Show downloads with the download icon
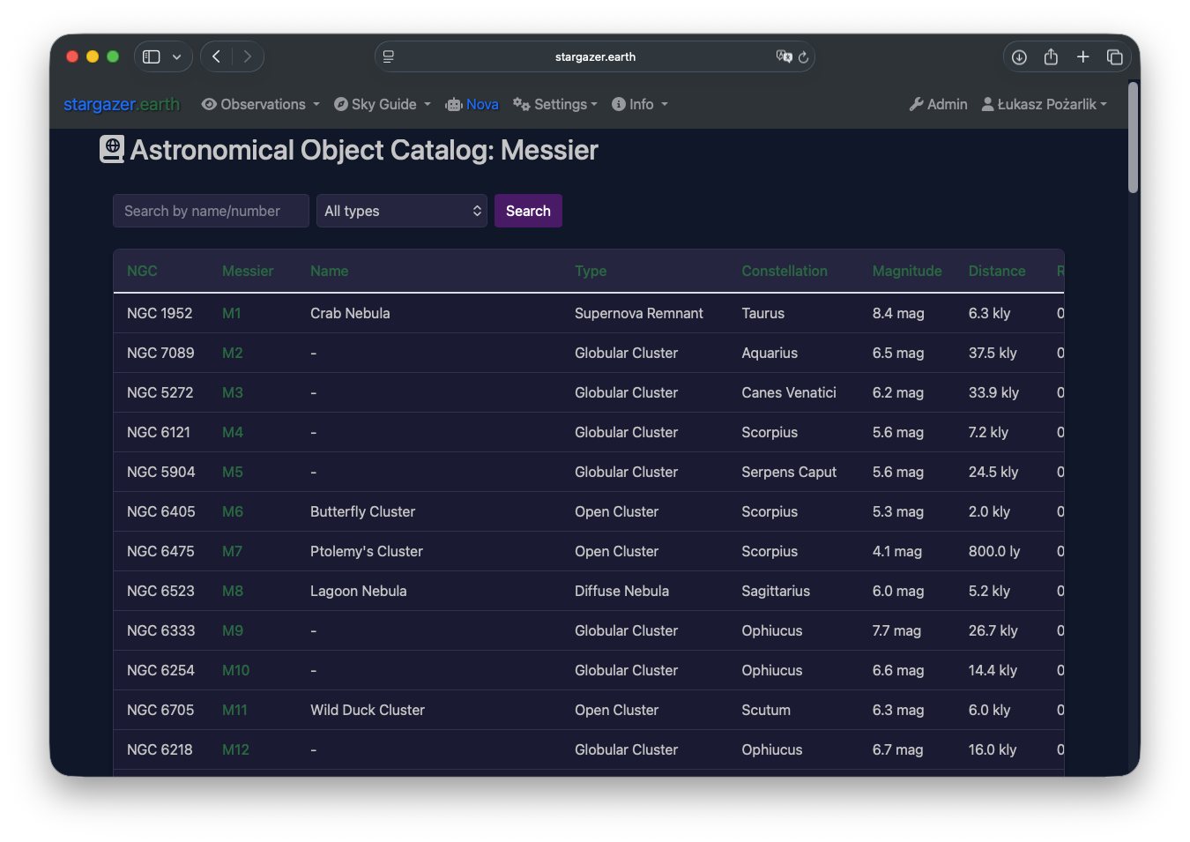This screenshot has width=1190, height=842. (1019, 57)
